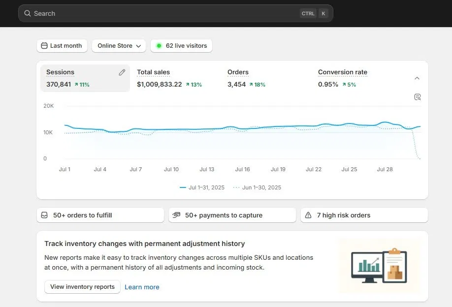The width and height of the screenshot is (452, 307).
Task: Click Conversion rate 5% increase indicator
Action: [349, 85]
